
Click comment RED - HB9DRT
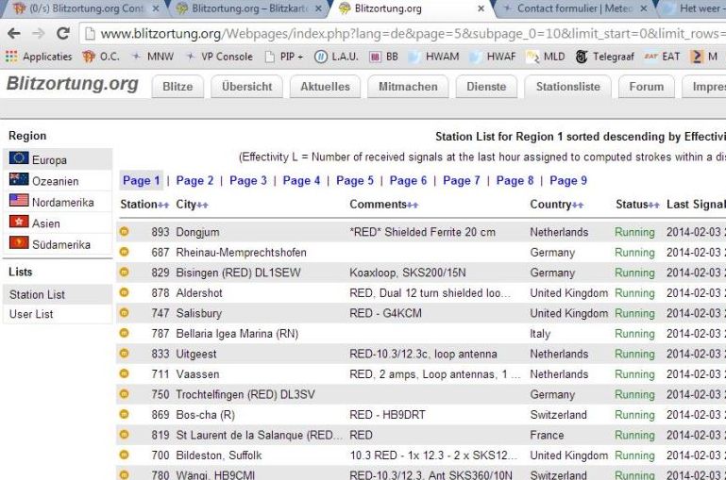[x=387, y=415]
